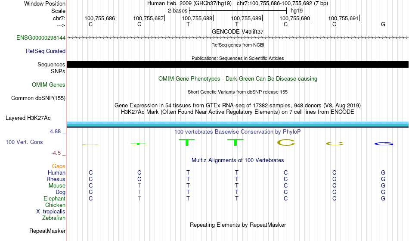Click the Dog species label
This screenshot has height=241, width=409.
(61, 192)
